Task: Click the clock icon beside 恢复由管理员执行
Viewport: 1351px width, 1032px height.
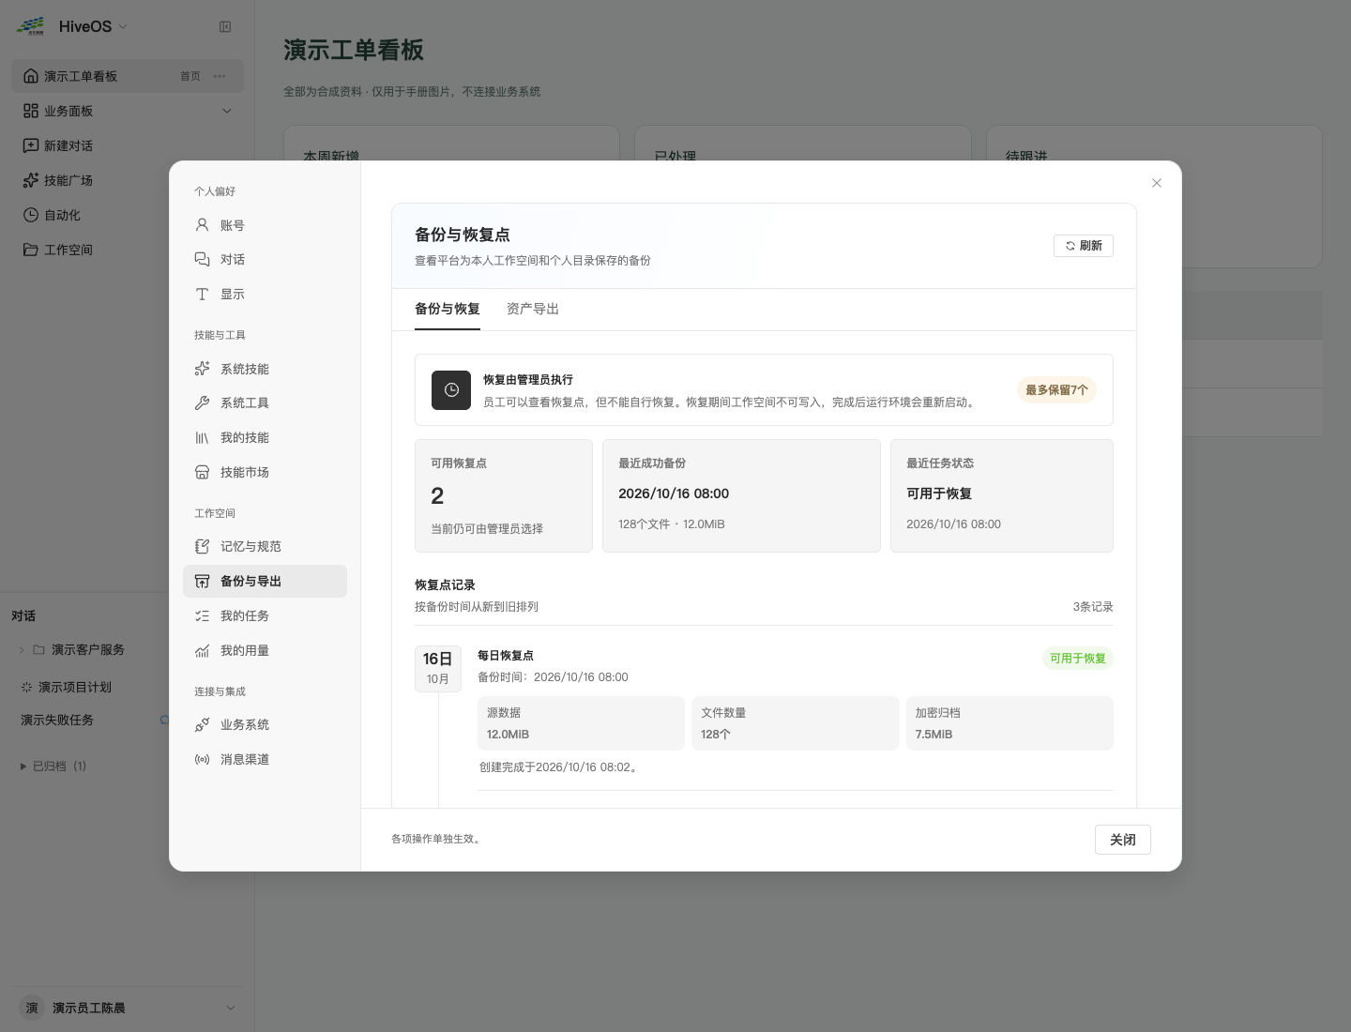Action: click(x=451, y=390)
